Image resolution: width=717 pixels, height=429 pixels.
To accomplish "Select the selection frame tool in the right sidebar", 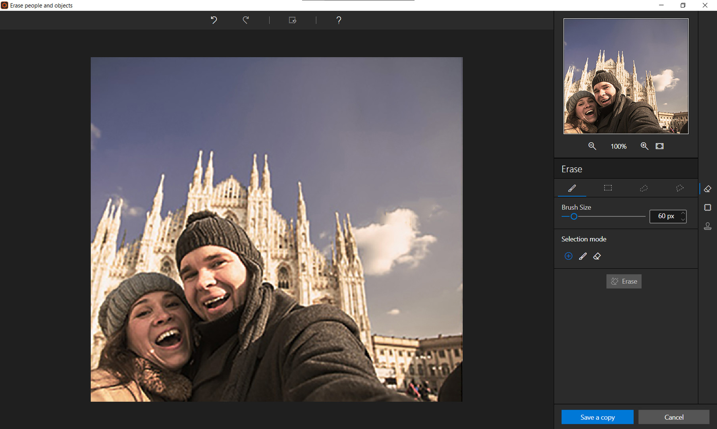I will [x=707, y=207].
